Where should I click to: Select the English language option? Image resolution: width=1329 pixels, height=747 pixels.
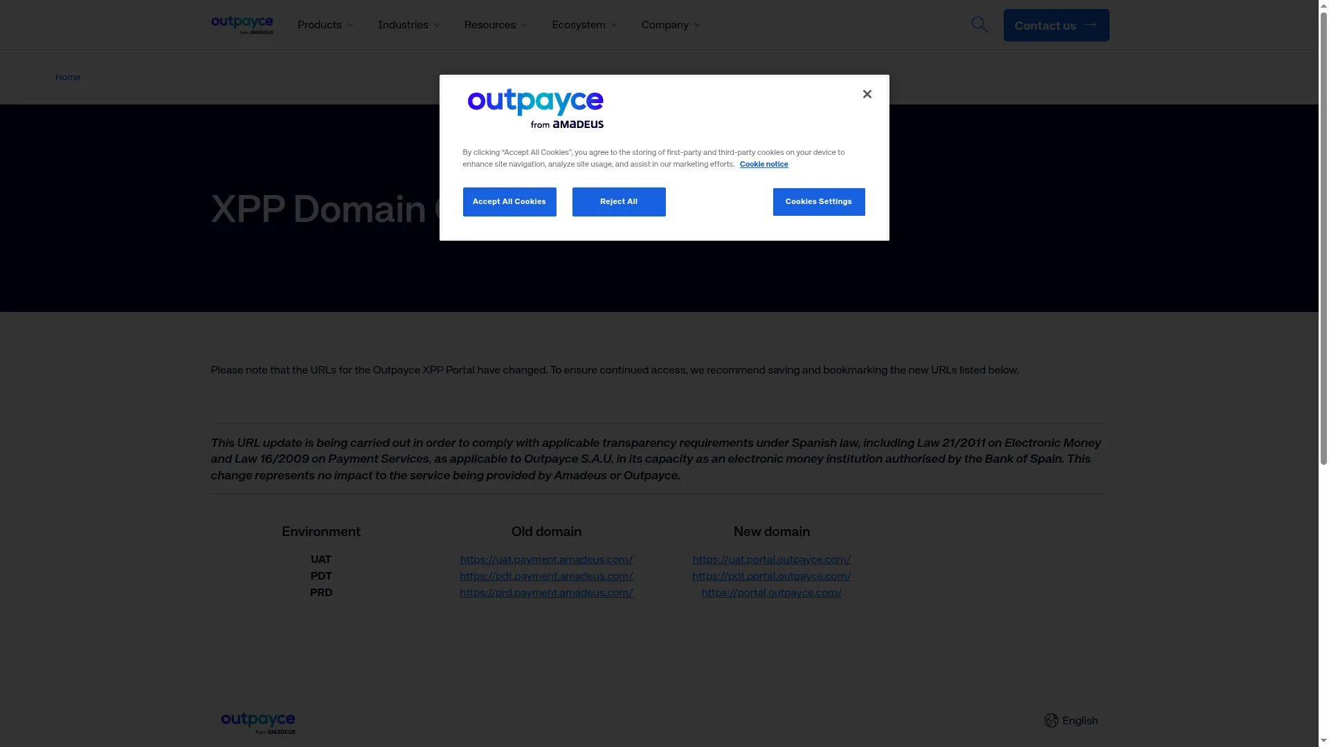click(x=1080, y=721)
